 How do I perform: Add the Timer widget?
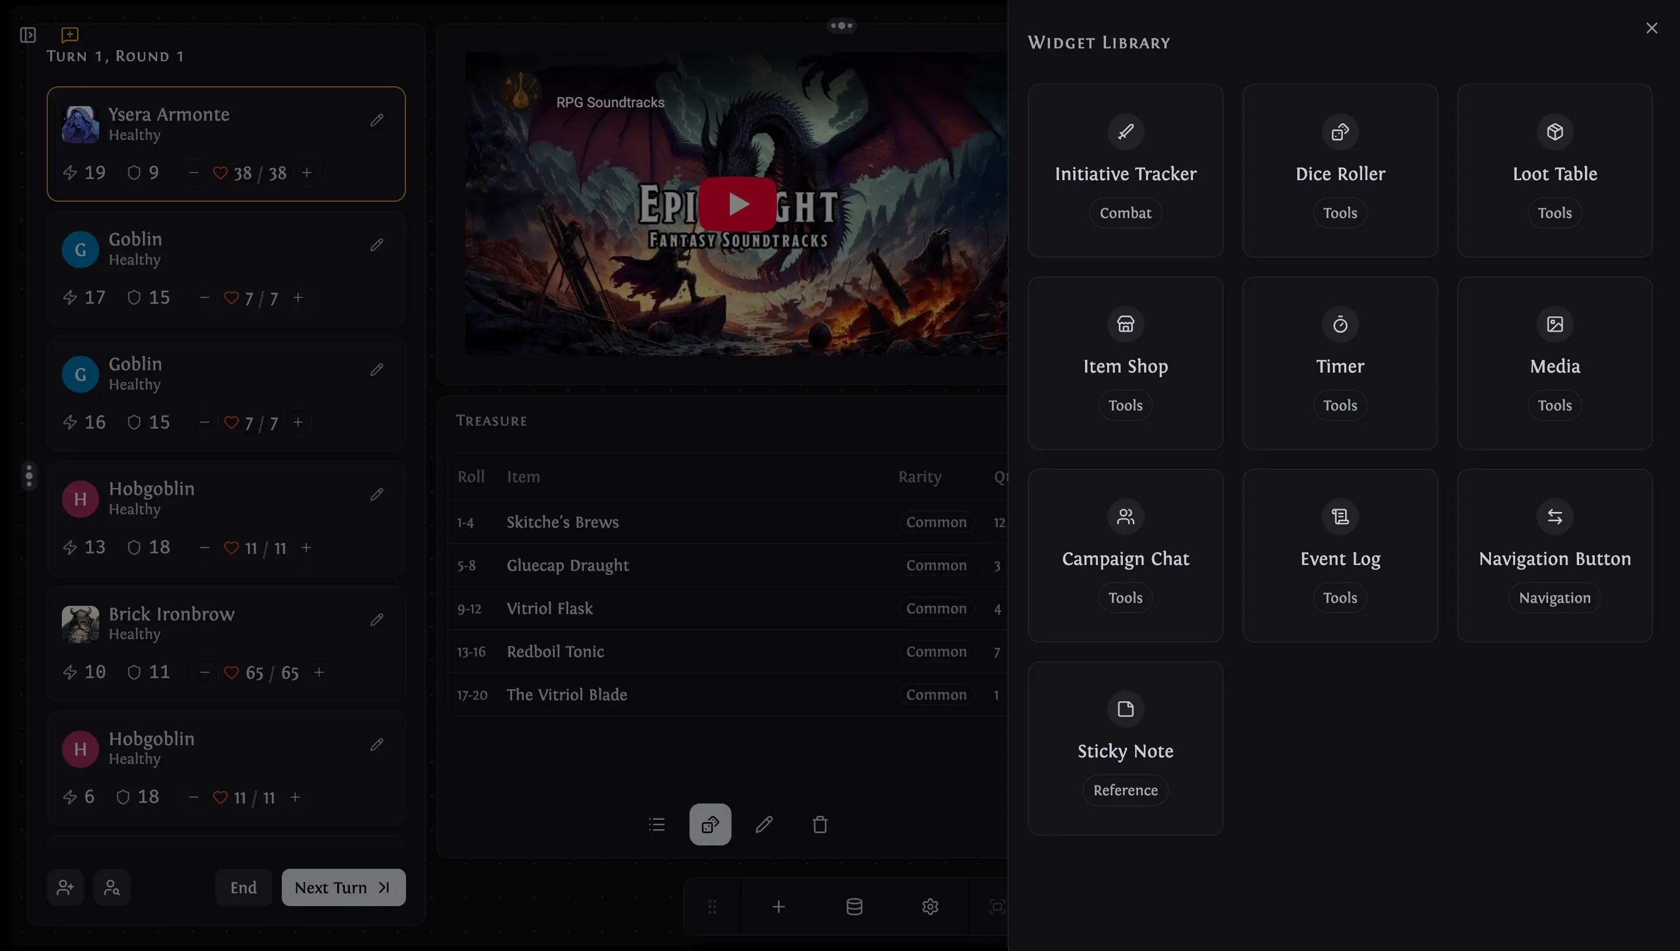click(x=1340, y=363)
